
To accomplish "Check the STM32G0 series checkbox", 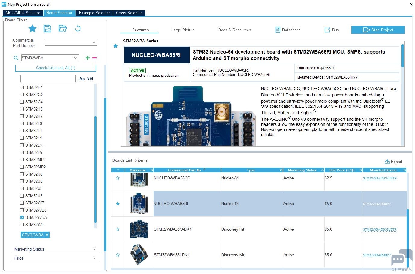I will (x=22, y=95).
